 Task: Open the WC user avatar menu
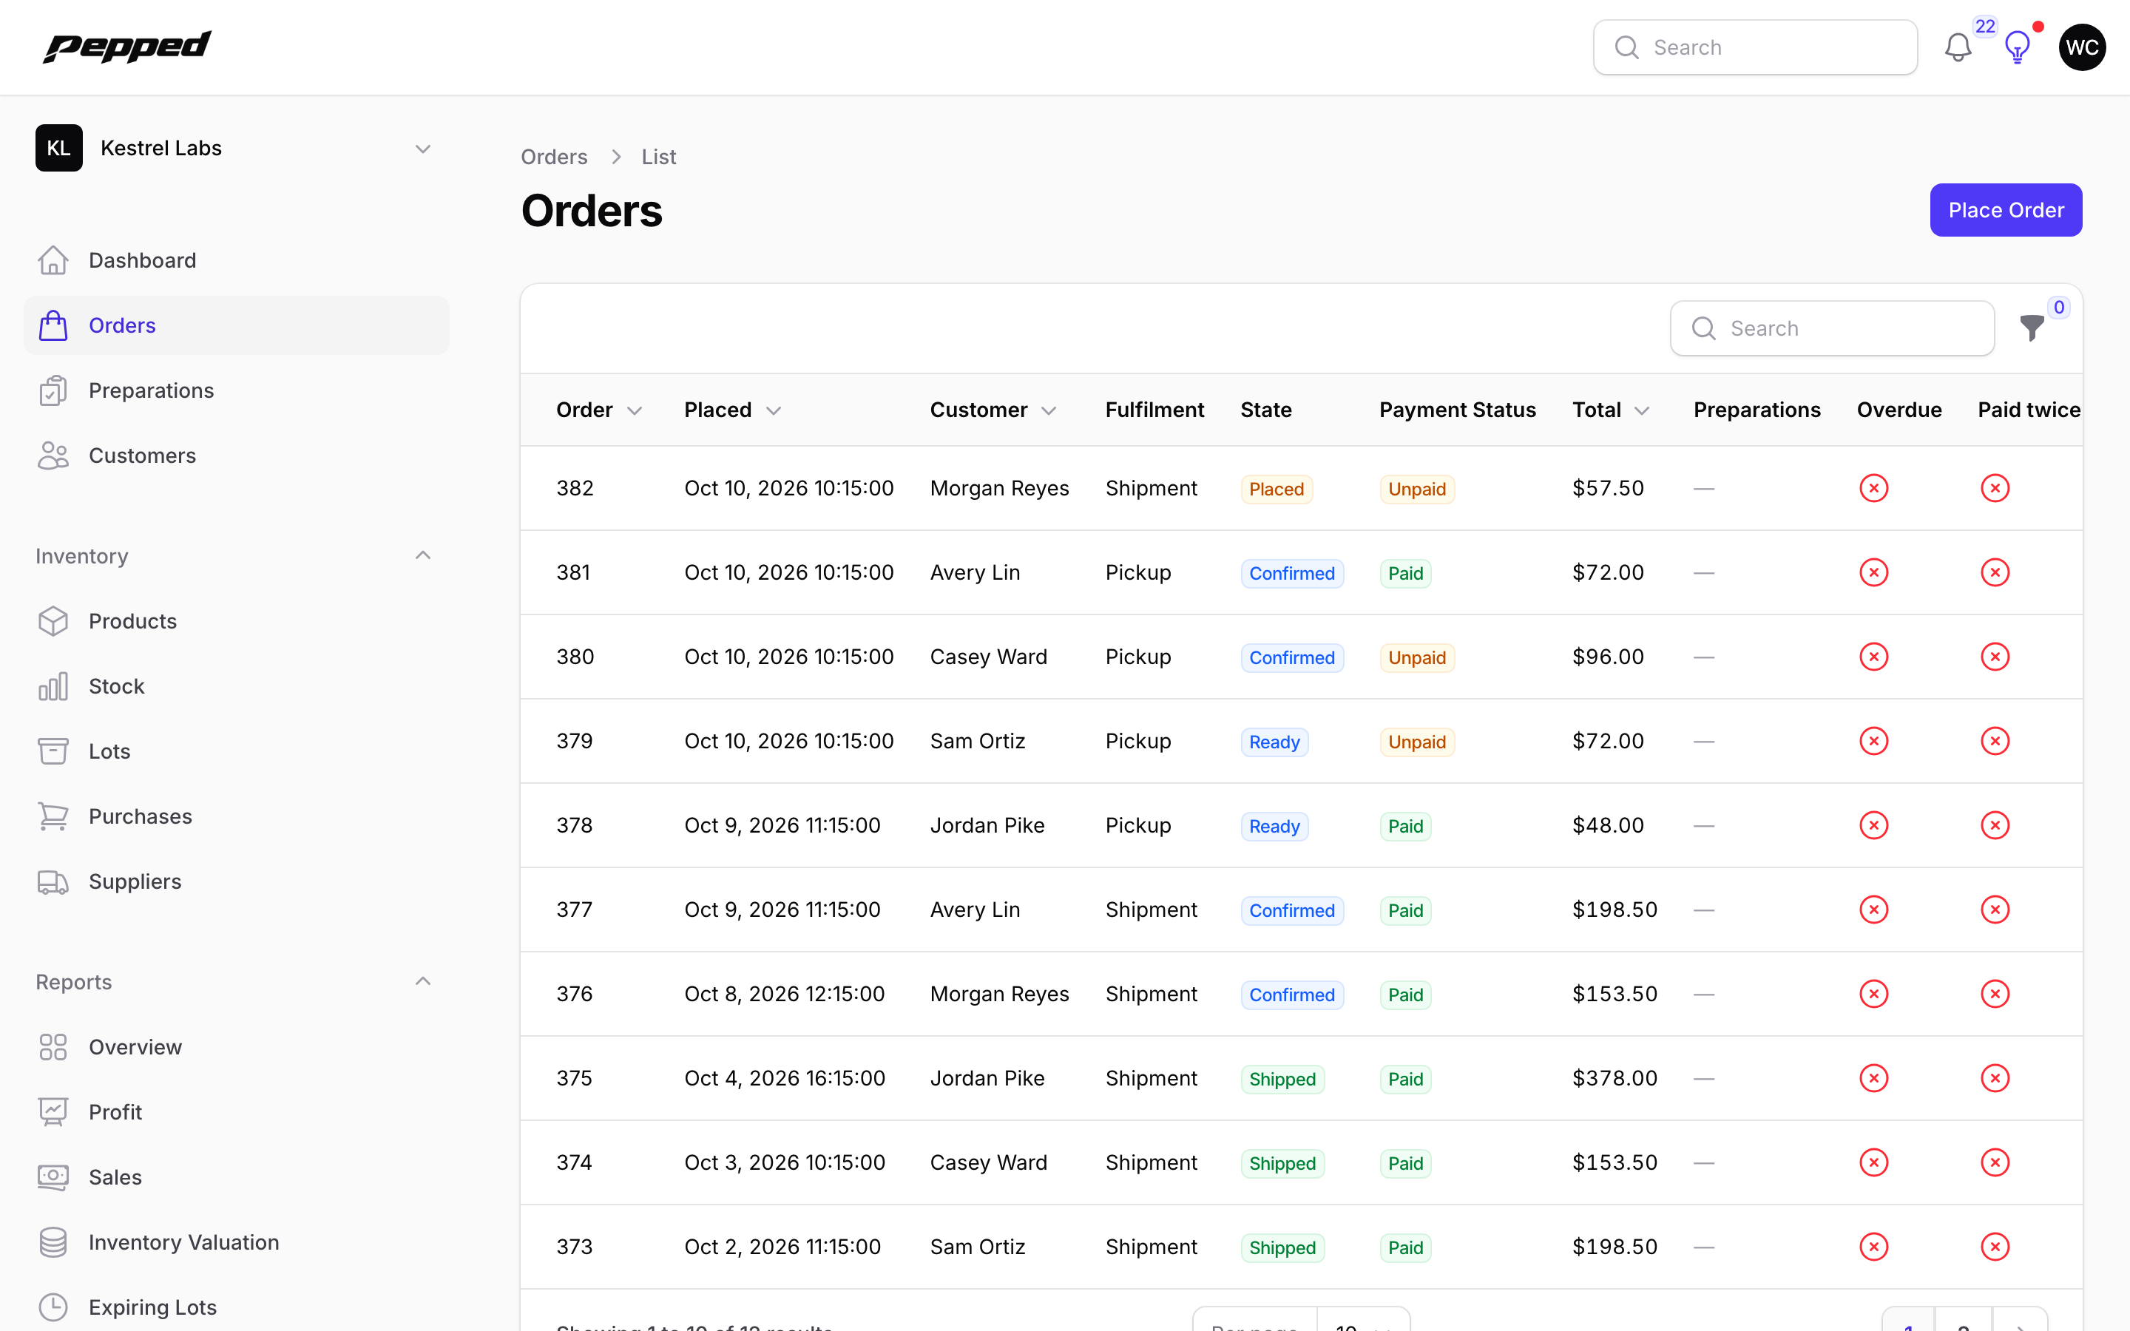[x=2082, y=47]
